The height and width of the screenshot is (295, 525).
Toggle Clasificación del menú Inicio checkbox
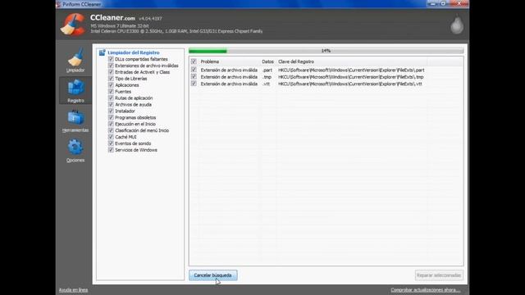(x=111, y=130)
